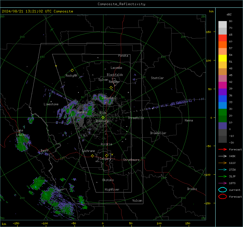Click the Sylvan label
Screen dimensions: 243x227
pyautogui.click(x=103, y=80)
